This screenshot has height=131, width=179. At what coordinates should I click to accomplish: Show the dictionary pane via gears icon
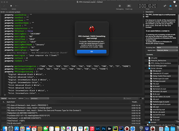click(165, 6)
